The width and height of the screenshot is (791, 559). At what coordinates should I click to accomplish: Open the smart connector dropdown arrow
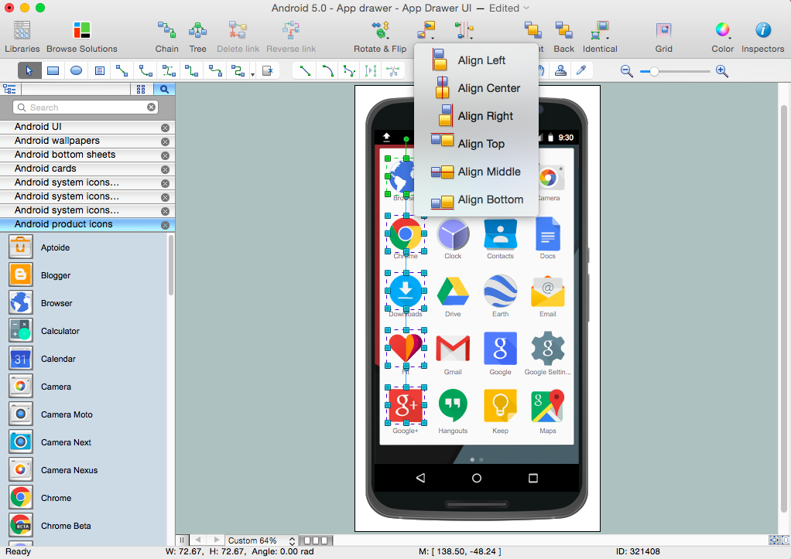252,74
